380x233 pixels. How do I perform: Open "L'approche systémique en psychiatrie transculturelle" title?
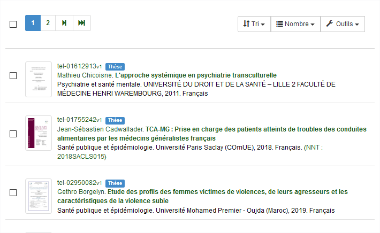(x=196, y=75)
